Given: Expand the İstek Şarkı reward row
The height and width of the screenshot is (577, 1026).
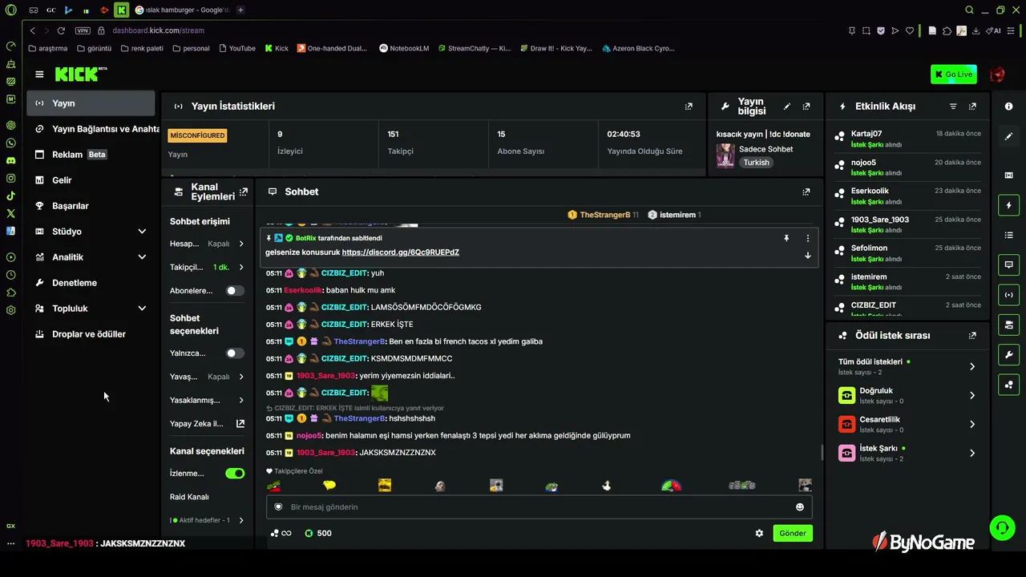Looking at the screenshot, I should pos(906,453).
